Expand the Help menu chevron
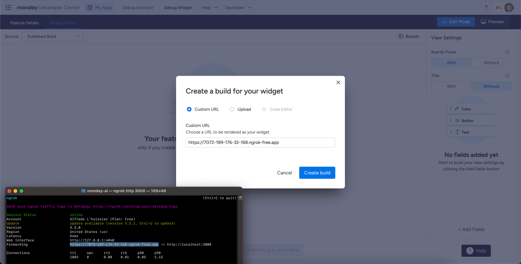Image resolution: width=521 pixels, height=264 pixels. click(x=216, y=8)
